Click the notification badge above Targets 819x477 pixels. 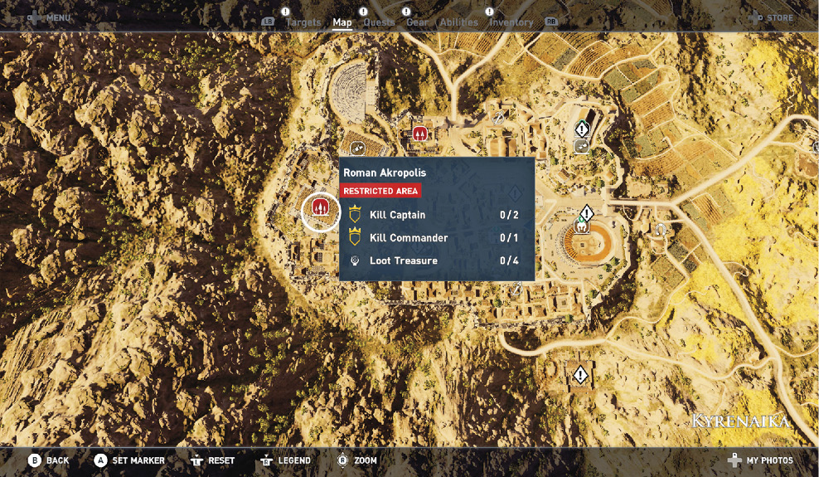(x=285, y=12)
